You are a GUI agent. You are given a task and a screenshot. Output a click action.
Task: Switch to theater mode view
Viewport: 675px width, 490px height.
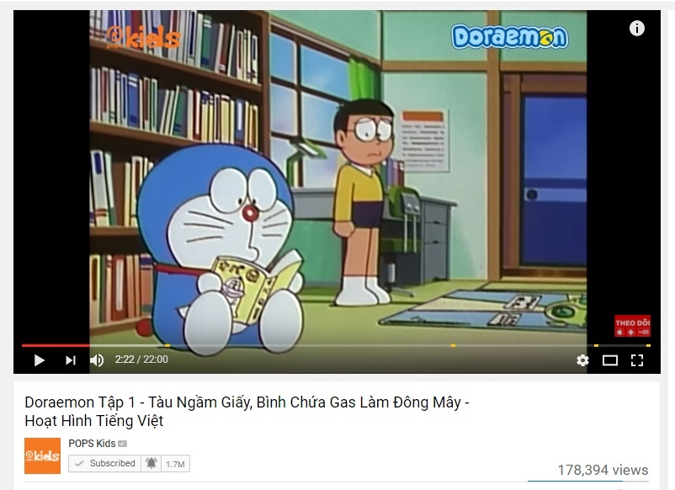click(x=609, y=360)
